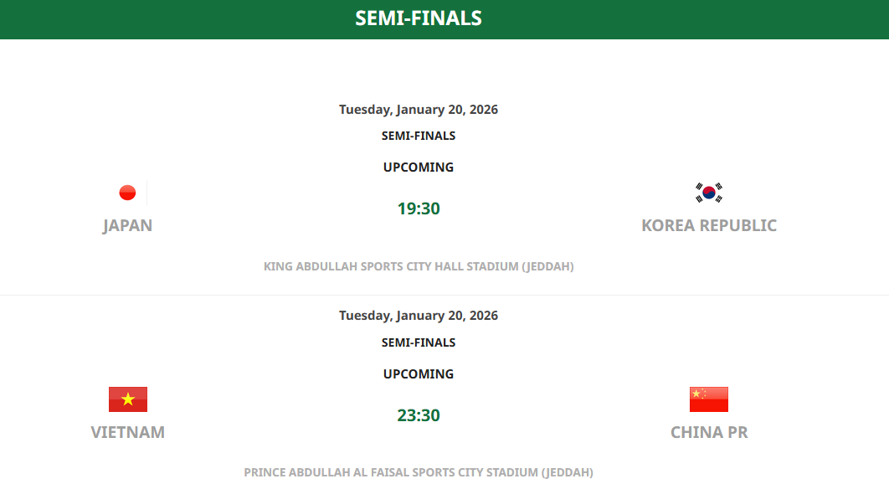The image size is (889, 489).
Task: Click UPCOMING status for Japan vs Korea
Action: pos(419,167)
